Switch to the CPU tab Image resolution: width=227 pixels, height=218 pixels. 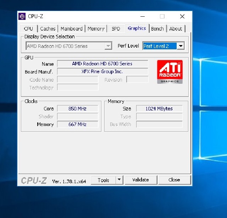(28, 28)
